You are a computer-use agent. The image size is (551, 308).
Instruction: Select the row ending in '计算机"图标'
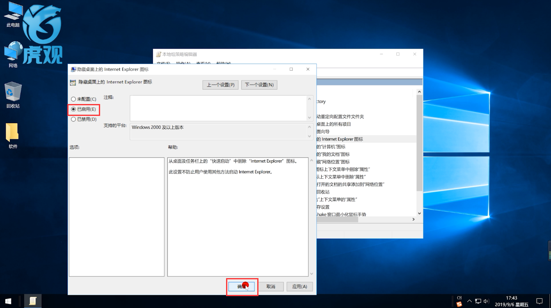click(x=366, y=147)
